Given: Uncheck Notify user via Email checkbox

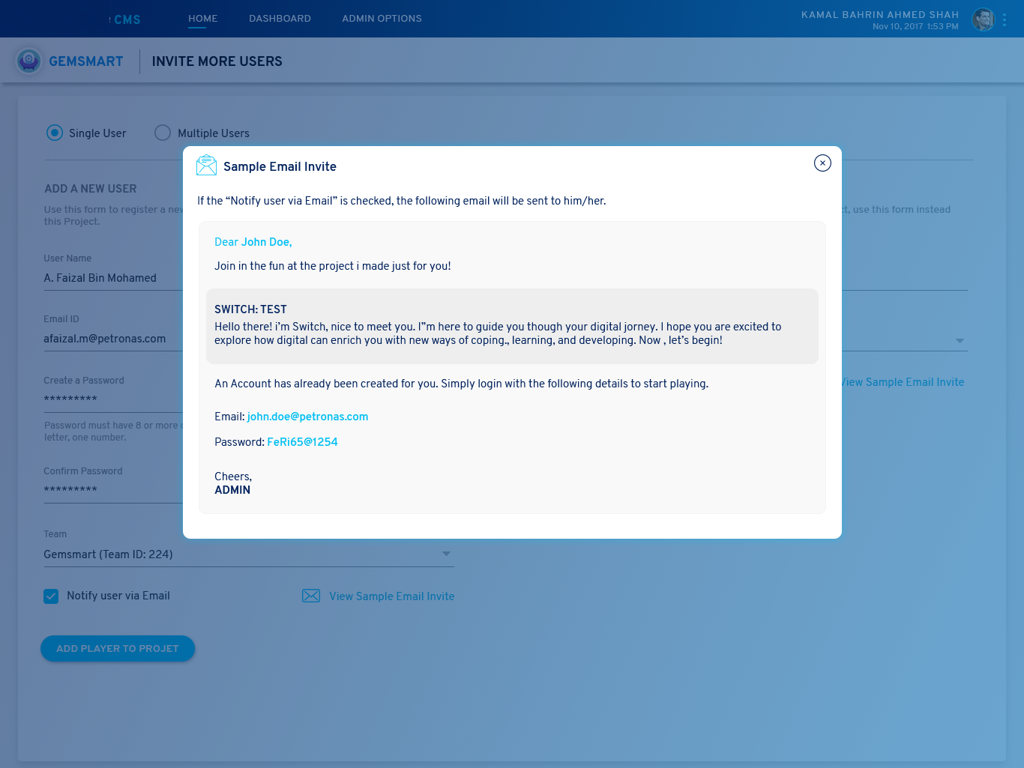Looking at the screenshot, I should coord(51,596).
